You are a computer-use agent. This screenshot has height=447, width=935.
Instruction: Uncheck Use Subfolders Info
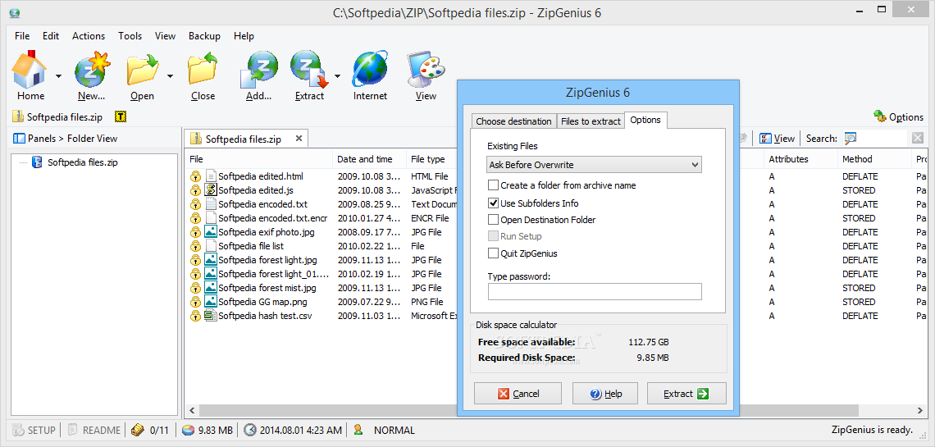click(x=493, y=203)
